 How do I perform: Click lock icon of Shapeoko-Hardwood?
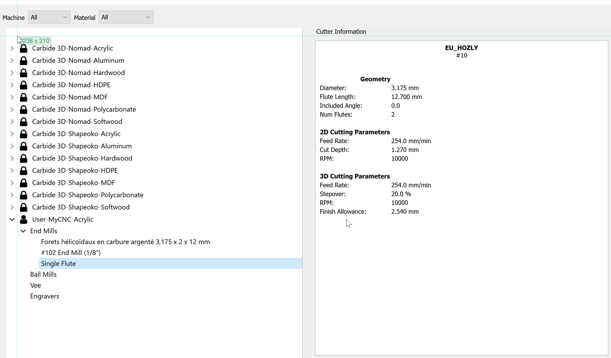tap(24, 158)
